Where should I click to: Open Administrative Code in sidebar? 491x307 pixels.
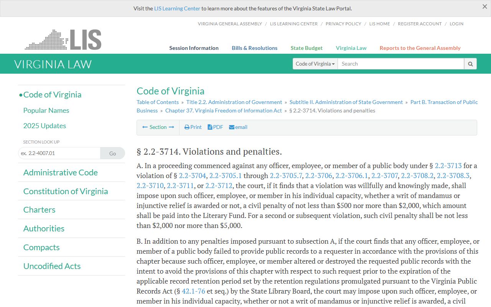61,172
